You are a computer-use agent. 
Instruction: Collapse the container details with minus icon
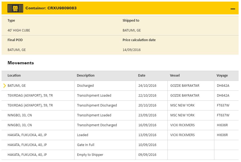pyautogui.click(x=233, y=9)
